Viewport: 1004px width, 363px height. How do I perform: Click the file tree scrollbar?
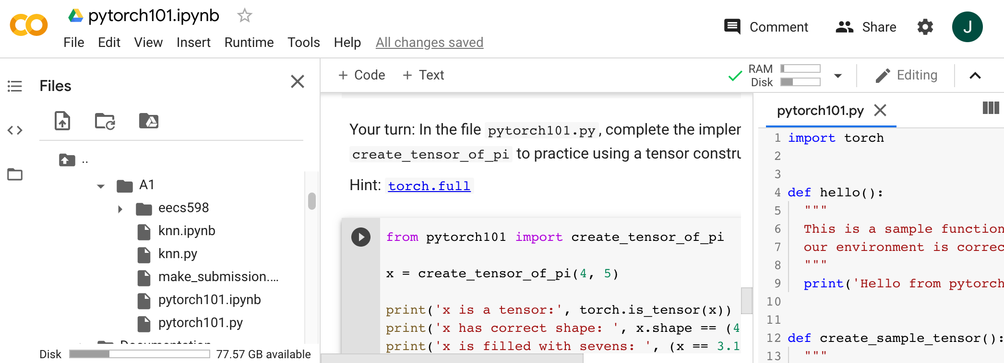(312, 201)
